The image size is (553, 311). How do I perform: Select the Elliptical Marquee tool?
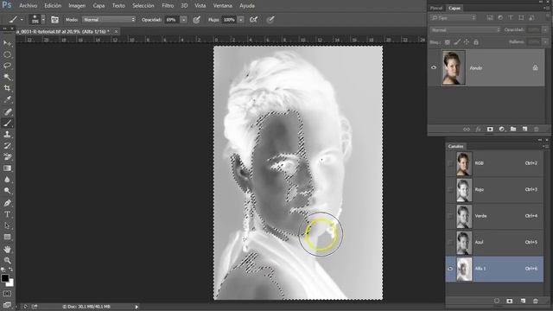tap(7, 54)
